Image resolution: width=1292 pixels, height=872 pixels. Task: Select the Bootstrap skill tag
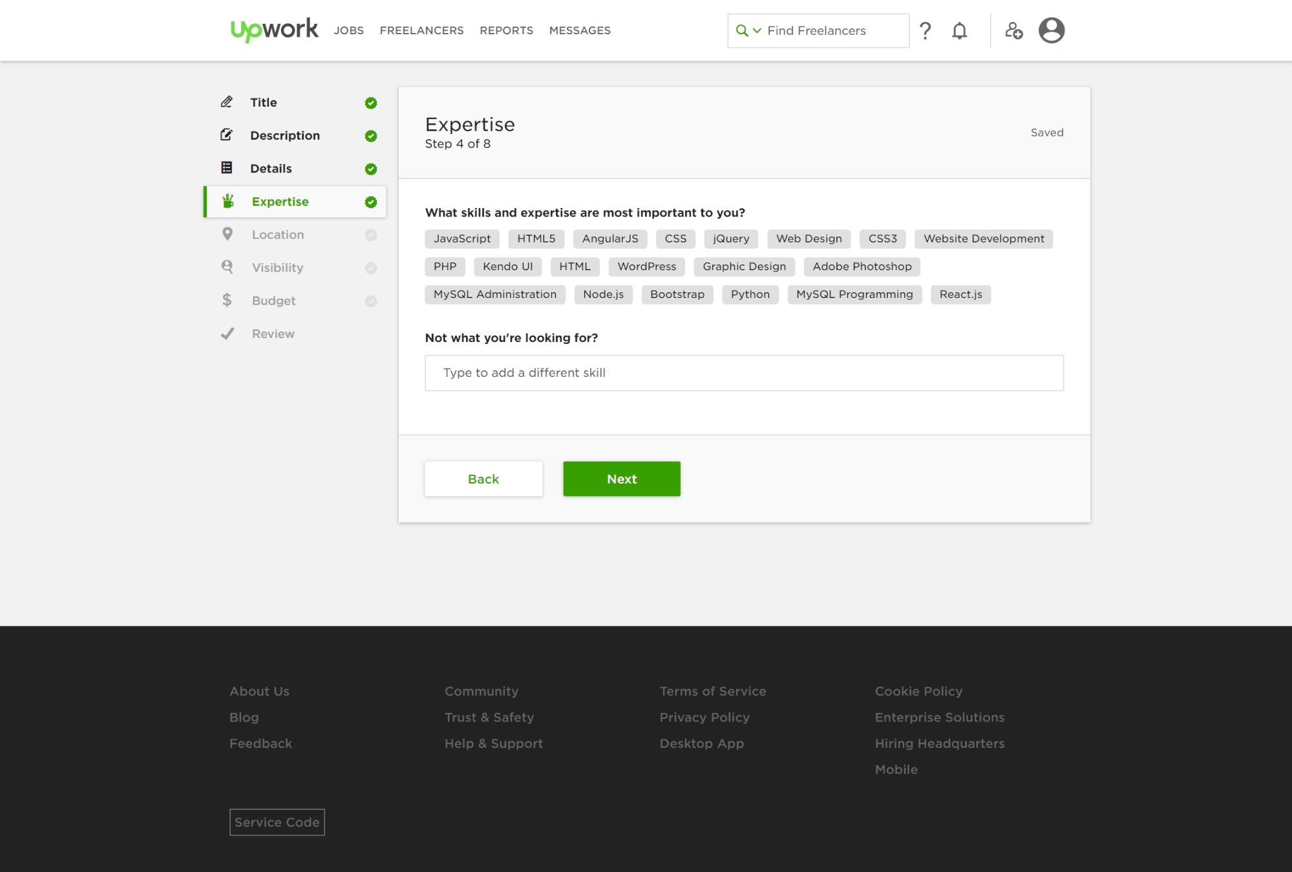pos(677,294)
